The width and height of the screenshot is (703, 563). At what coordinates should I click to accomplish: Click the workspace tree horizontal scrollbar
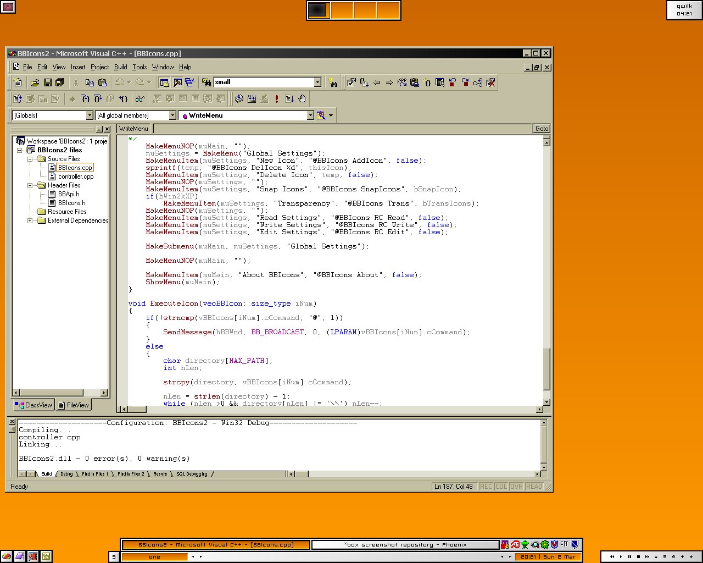60,393
